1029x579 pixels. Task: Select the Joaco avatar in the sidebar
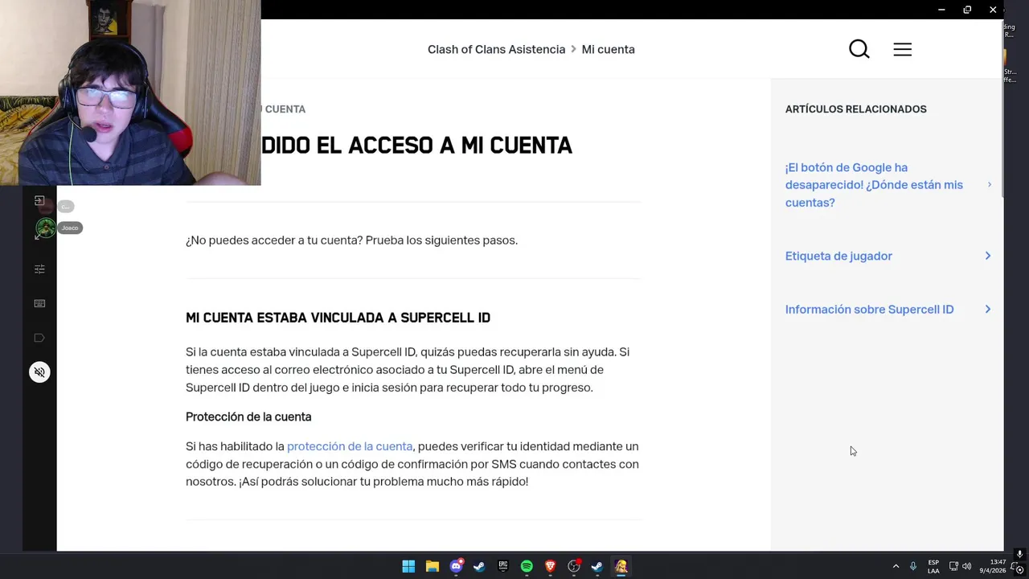pyautogui.click(x=45, y=228)
